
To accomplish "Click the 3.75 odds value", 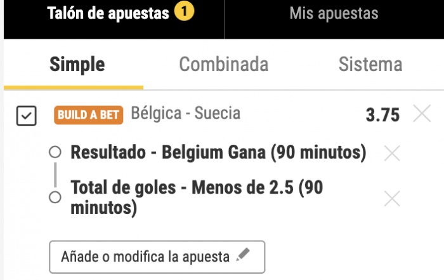I will pos(382,115).
